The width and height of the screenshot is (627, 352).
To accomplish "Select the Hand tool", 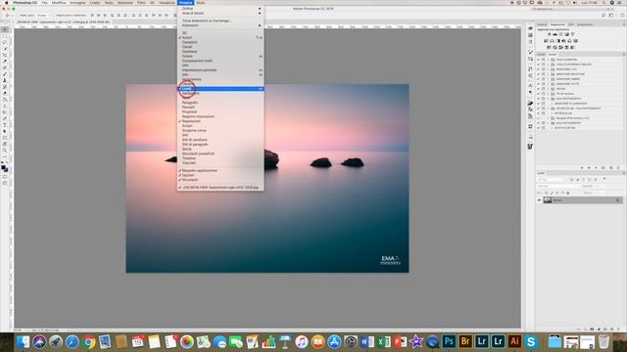I will tap(5, 144).
